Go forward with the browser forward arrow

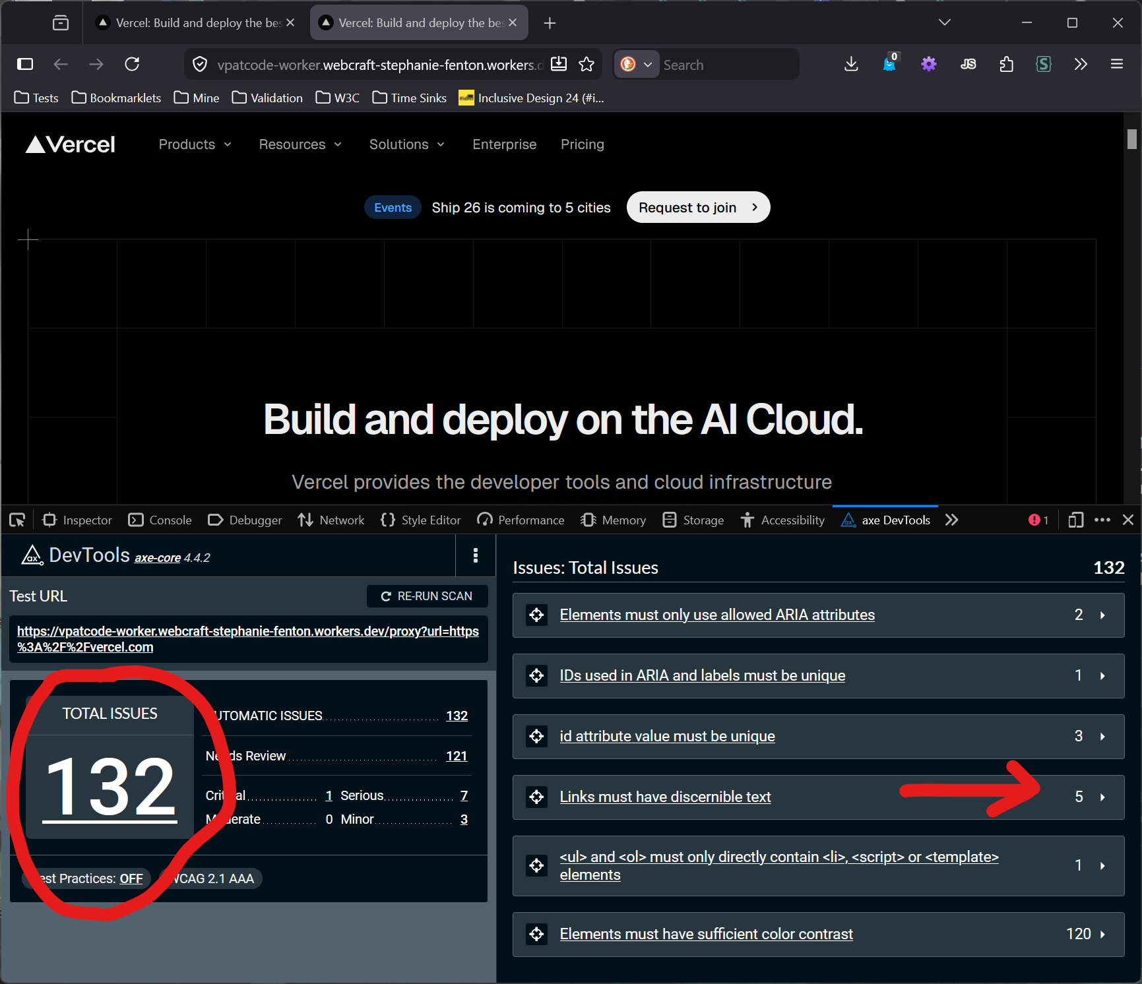(96, 64)
